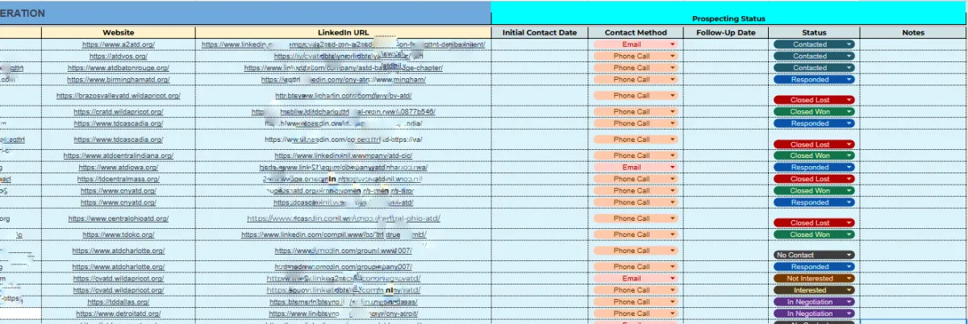Select the Website column header
This screenshot has height=324, width=968.
(118, 32)
